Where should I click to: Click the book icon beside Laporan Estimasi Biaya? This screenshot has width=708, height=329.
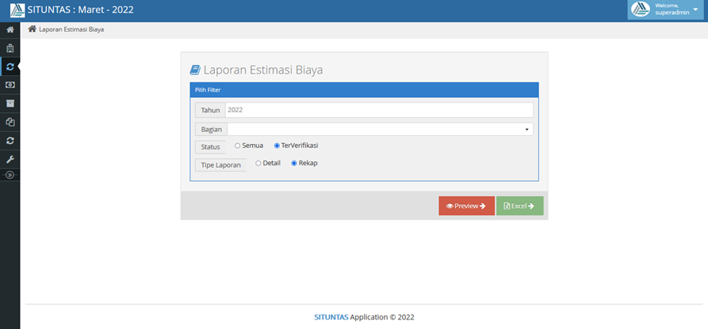click(194, 70)
